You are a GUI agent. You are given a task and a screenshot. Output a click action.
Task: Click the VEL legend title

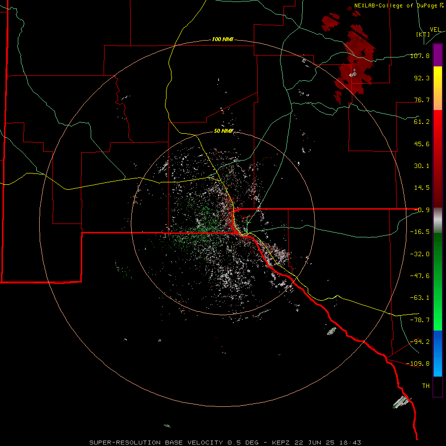[x=435, y=30]
